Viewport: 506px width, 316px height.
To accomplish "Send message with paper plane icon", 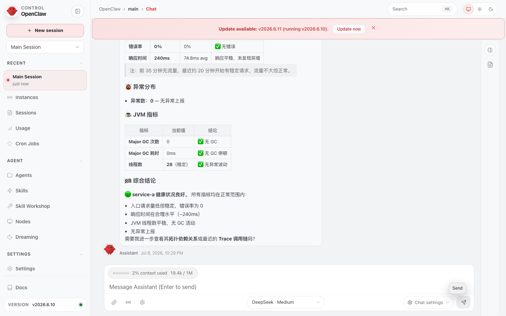I will [x=463, y=302].
